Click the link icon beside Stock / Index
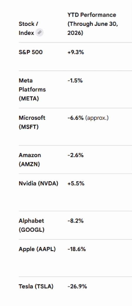132x306 pixels. [39, 32]
